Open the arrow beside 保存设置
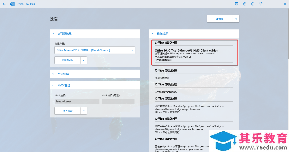289x152 pixels. (84, 111)
